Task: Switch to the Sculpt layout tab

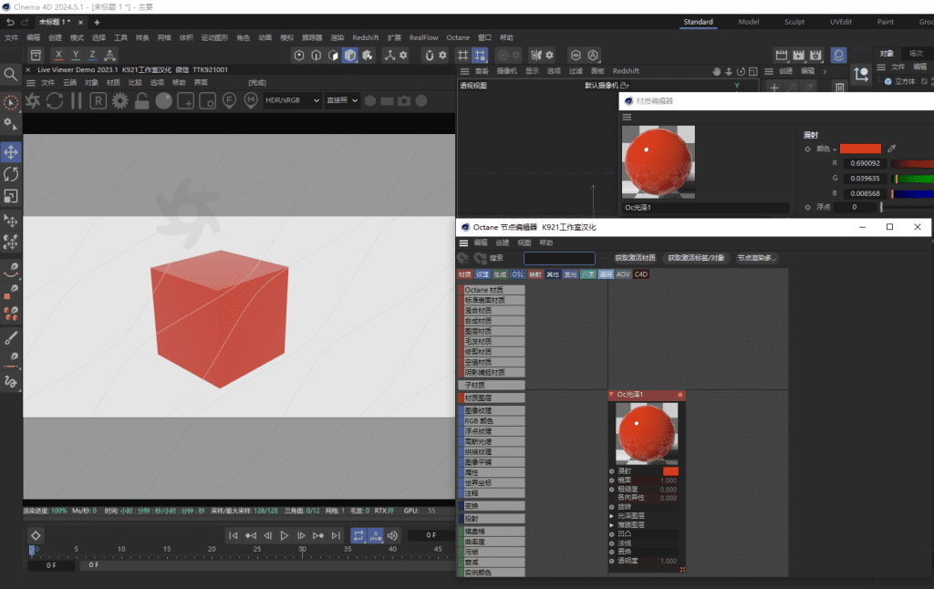Action: (794, 22)
